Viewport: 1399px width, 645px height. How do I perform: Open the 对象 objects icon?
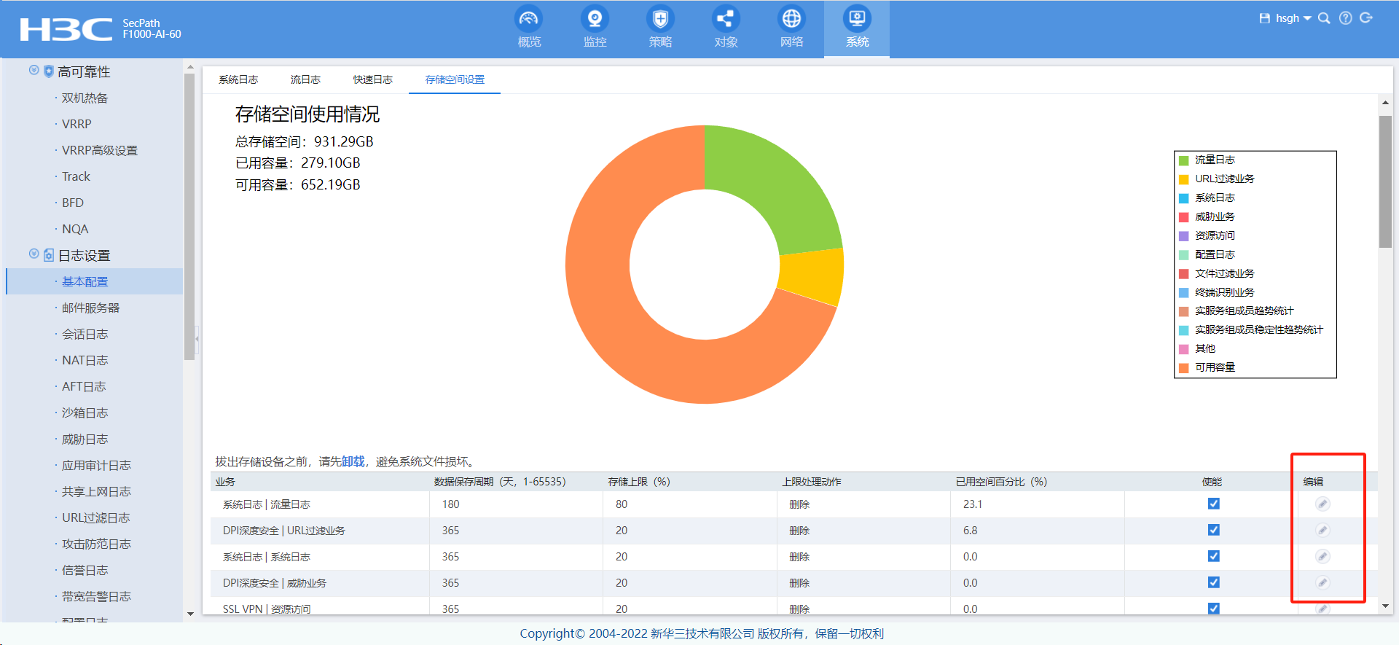pyautogui.click(x=726, y=19)
